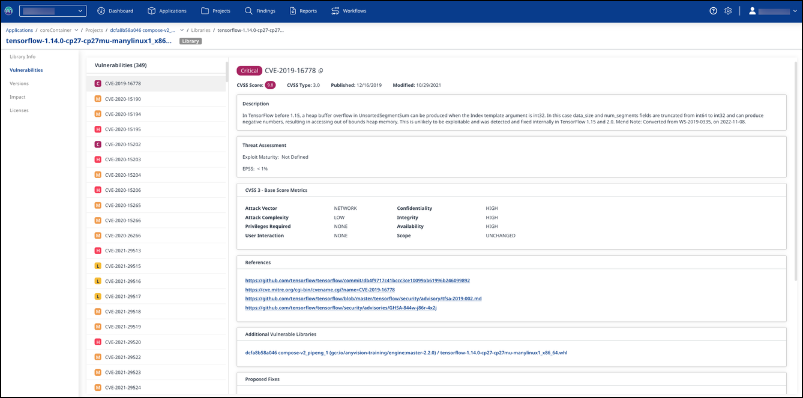Switch to the Versions sidebar tab

19,84
